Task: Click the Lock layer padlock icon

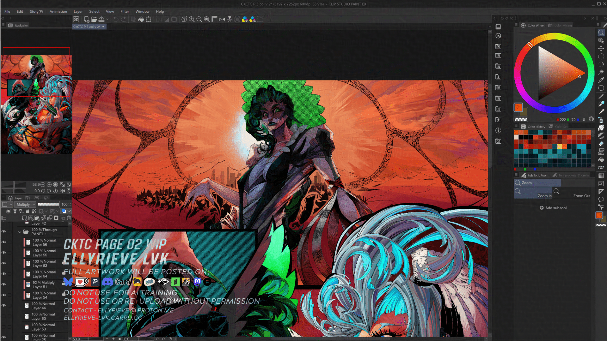Action: point(28,211)
